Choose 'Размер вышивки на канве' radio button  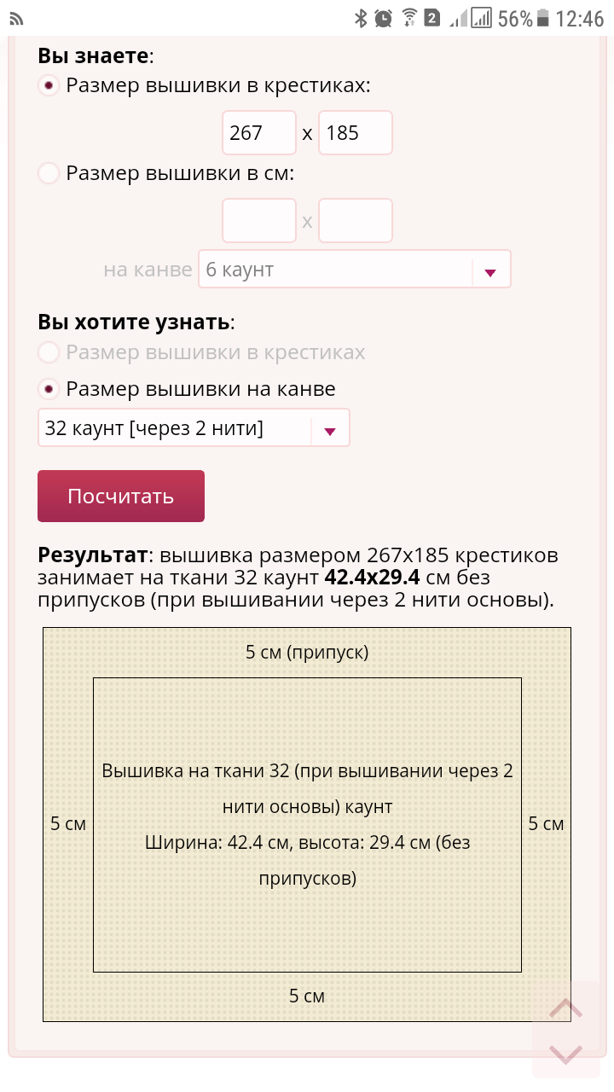click(49, 389)
